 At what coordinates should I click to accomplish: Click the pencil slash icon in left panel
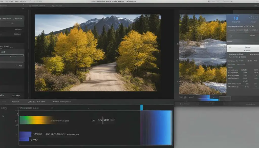16,66
